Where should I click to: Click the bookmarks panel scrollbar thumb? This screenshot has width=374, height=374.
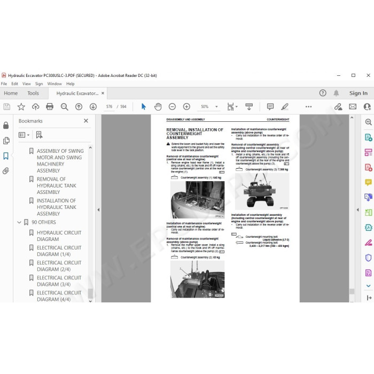90,294
